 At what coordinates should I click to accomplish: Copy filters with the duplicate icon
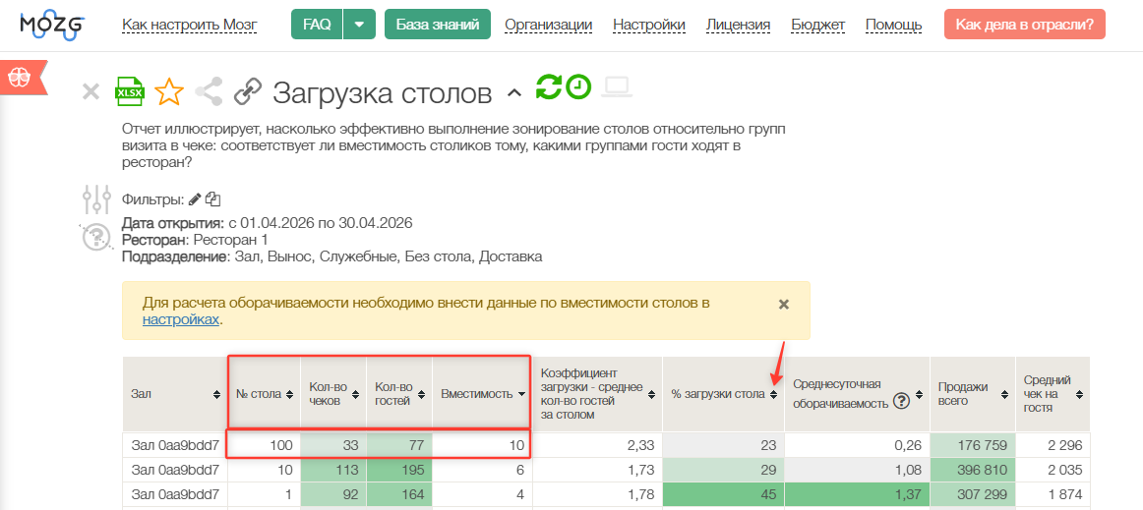click(x=212, y=198)
